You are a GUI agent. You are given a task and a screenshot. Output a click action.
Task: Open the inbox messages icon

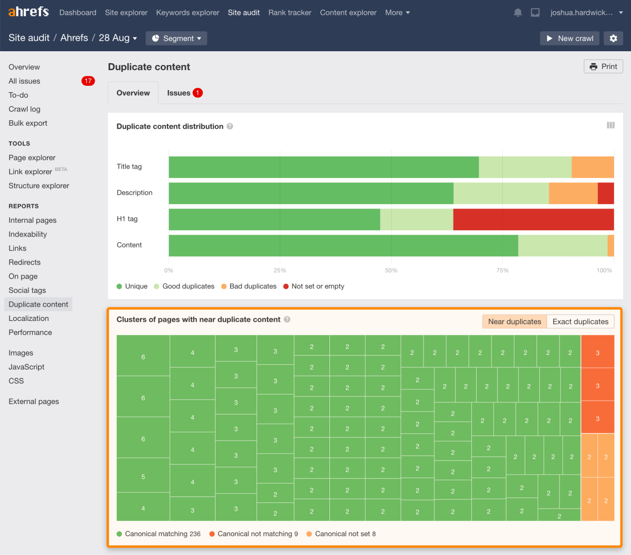click(x=535, y=13)
